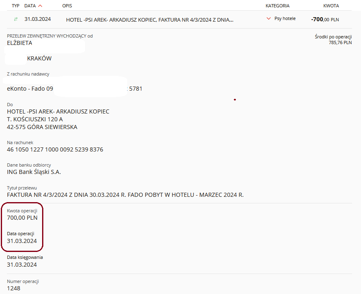Click the green transfer type icon

pos(16,19)
